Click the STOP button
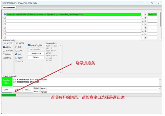This screenshot has height=116, width=165. 17,90
